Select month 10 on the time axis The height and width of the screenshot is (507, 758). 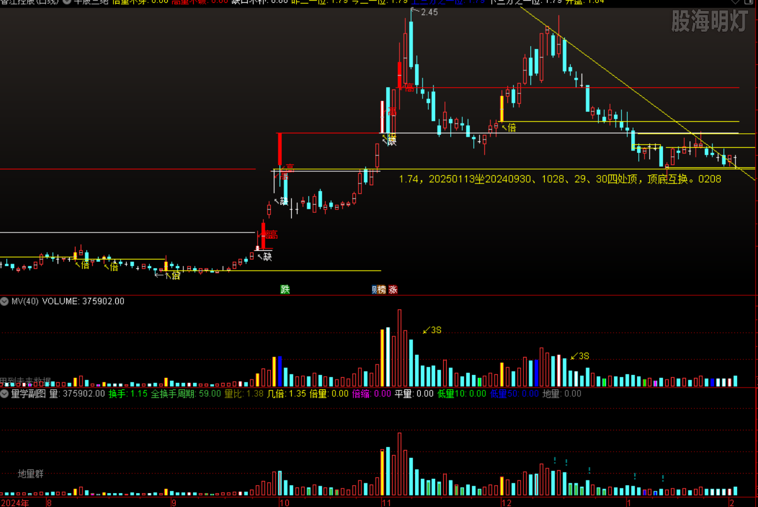(x=284, y=502)
